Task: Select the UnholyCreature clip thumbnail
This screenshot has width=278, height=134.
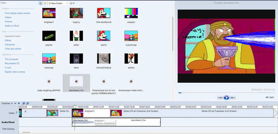Action: tap(104, 58)
